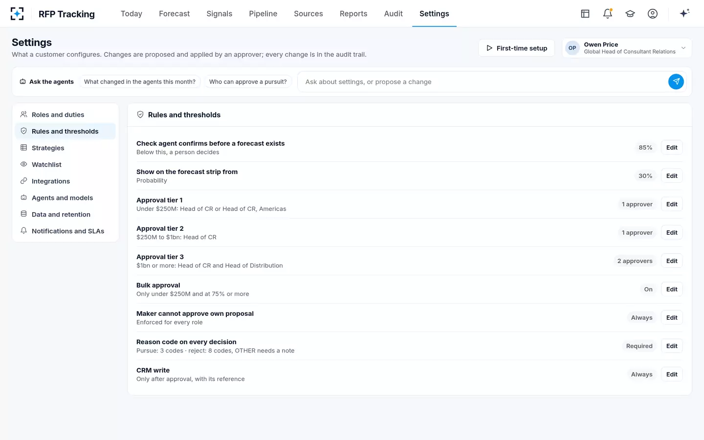The height and width of the screenshot is (440, 704).
Task: Open Notifications and SLAs section
Action: [66, 231]
